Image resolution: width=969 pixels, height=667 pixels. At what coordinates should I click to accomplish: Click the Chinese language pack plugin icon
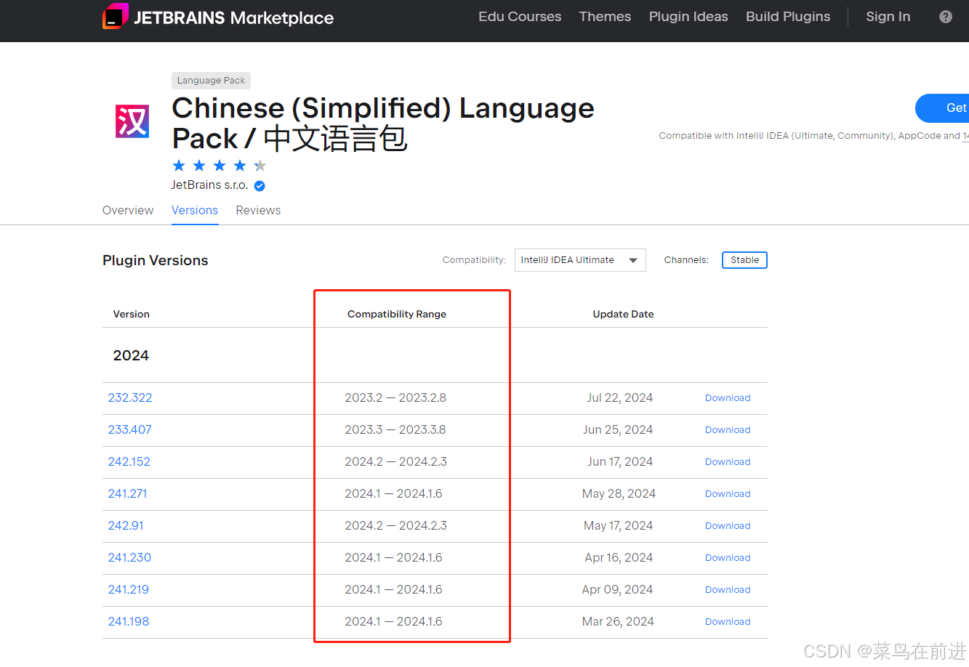(132, 121)
